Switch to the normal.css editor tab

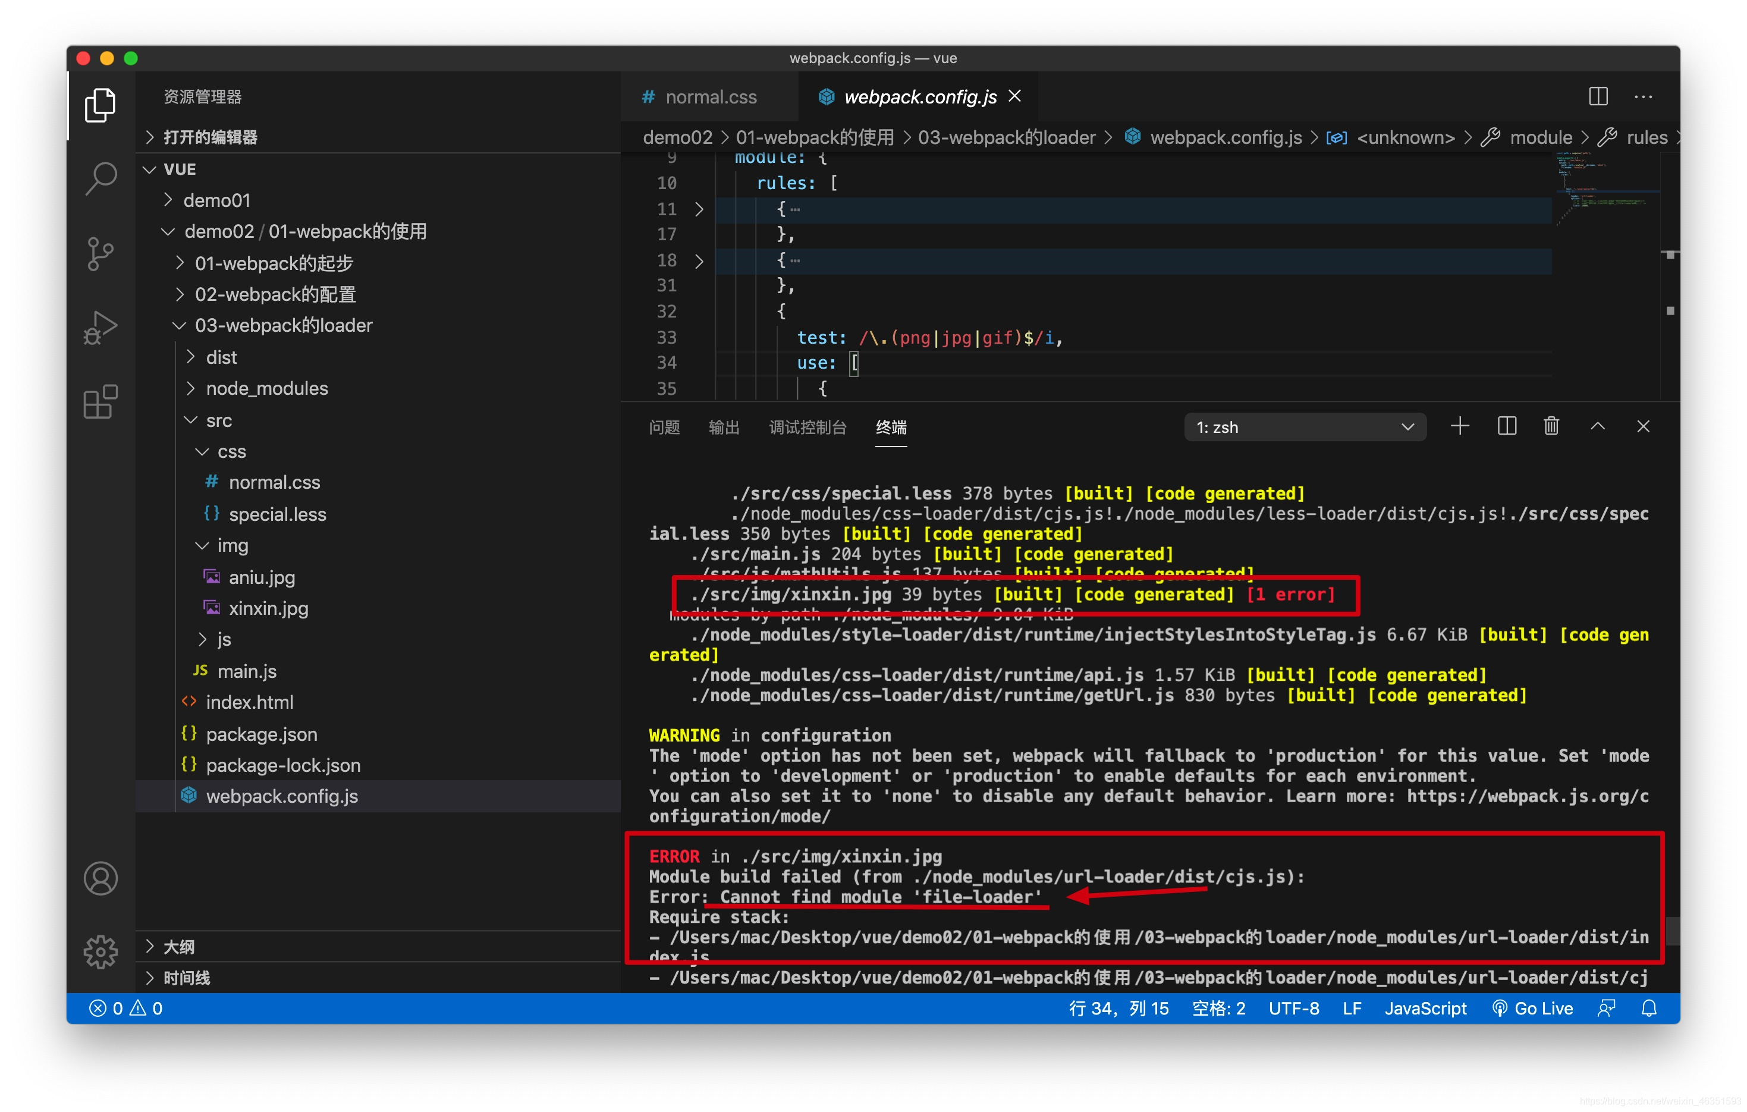click(709, 97)
